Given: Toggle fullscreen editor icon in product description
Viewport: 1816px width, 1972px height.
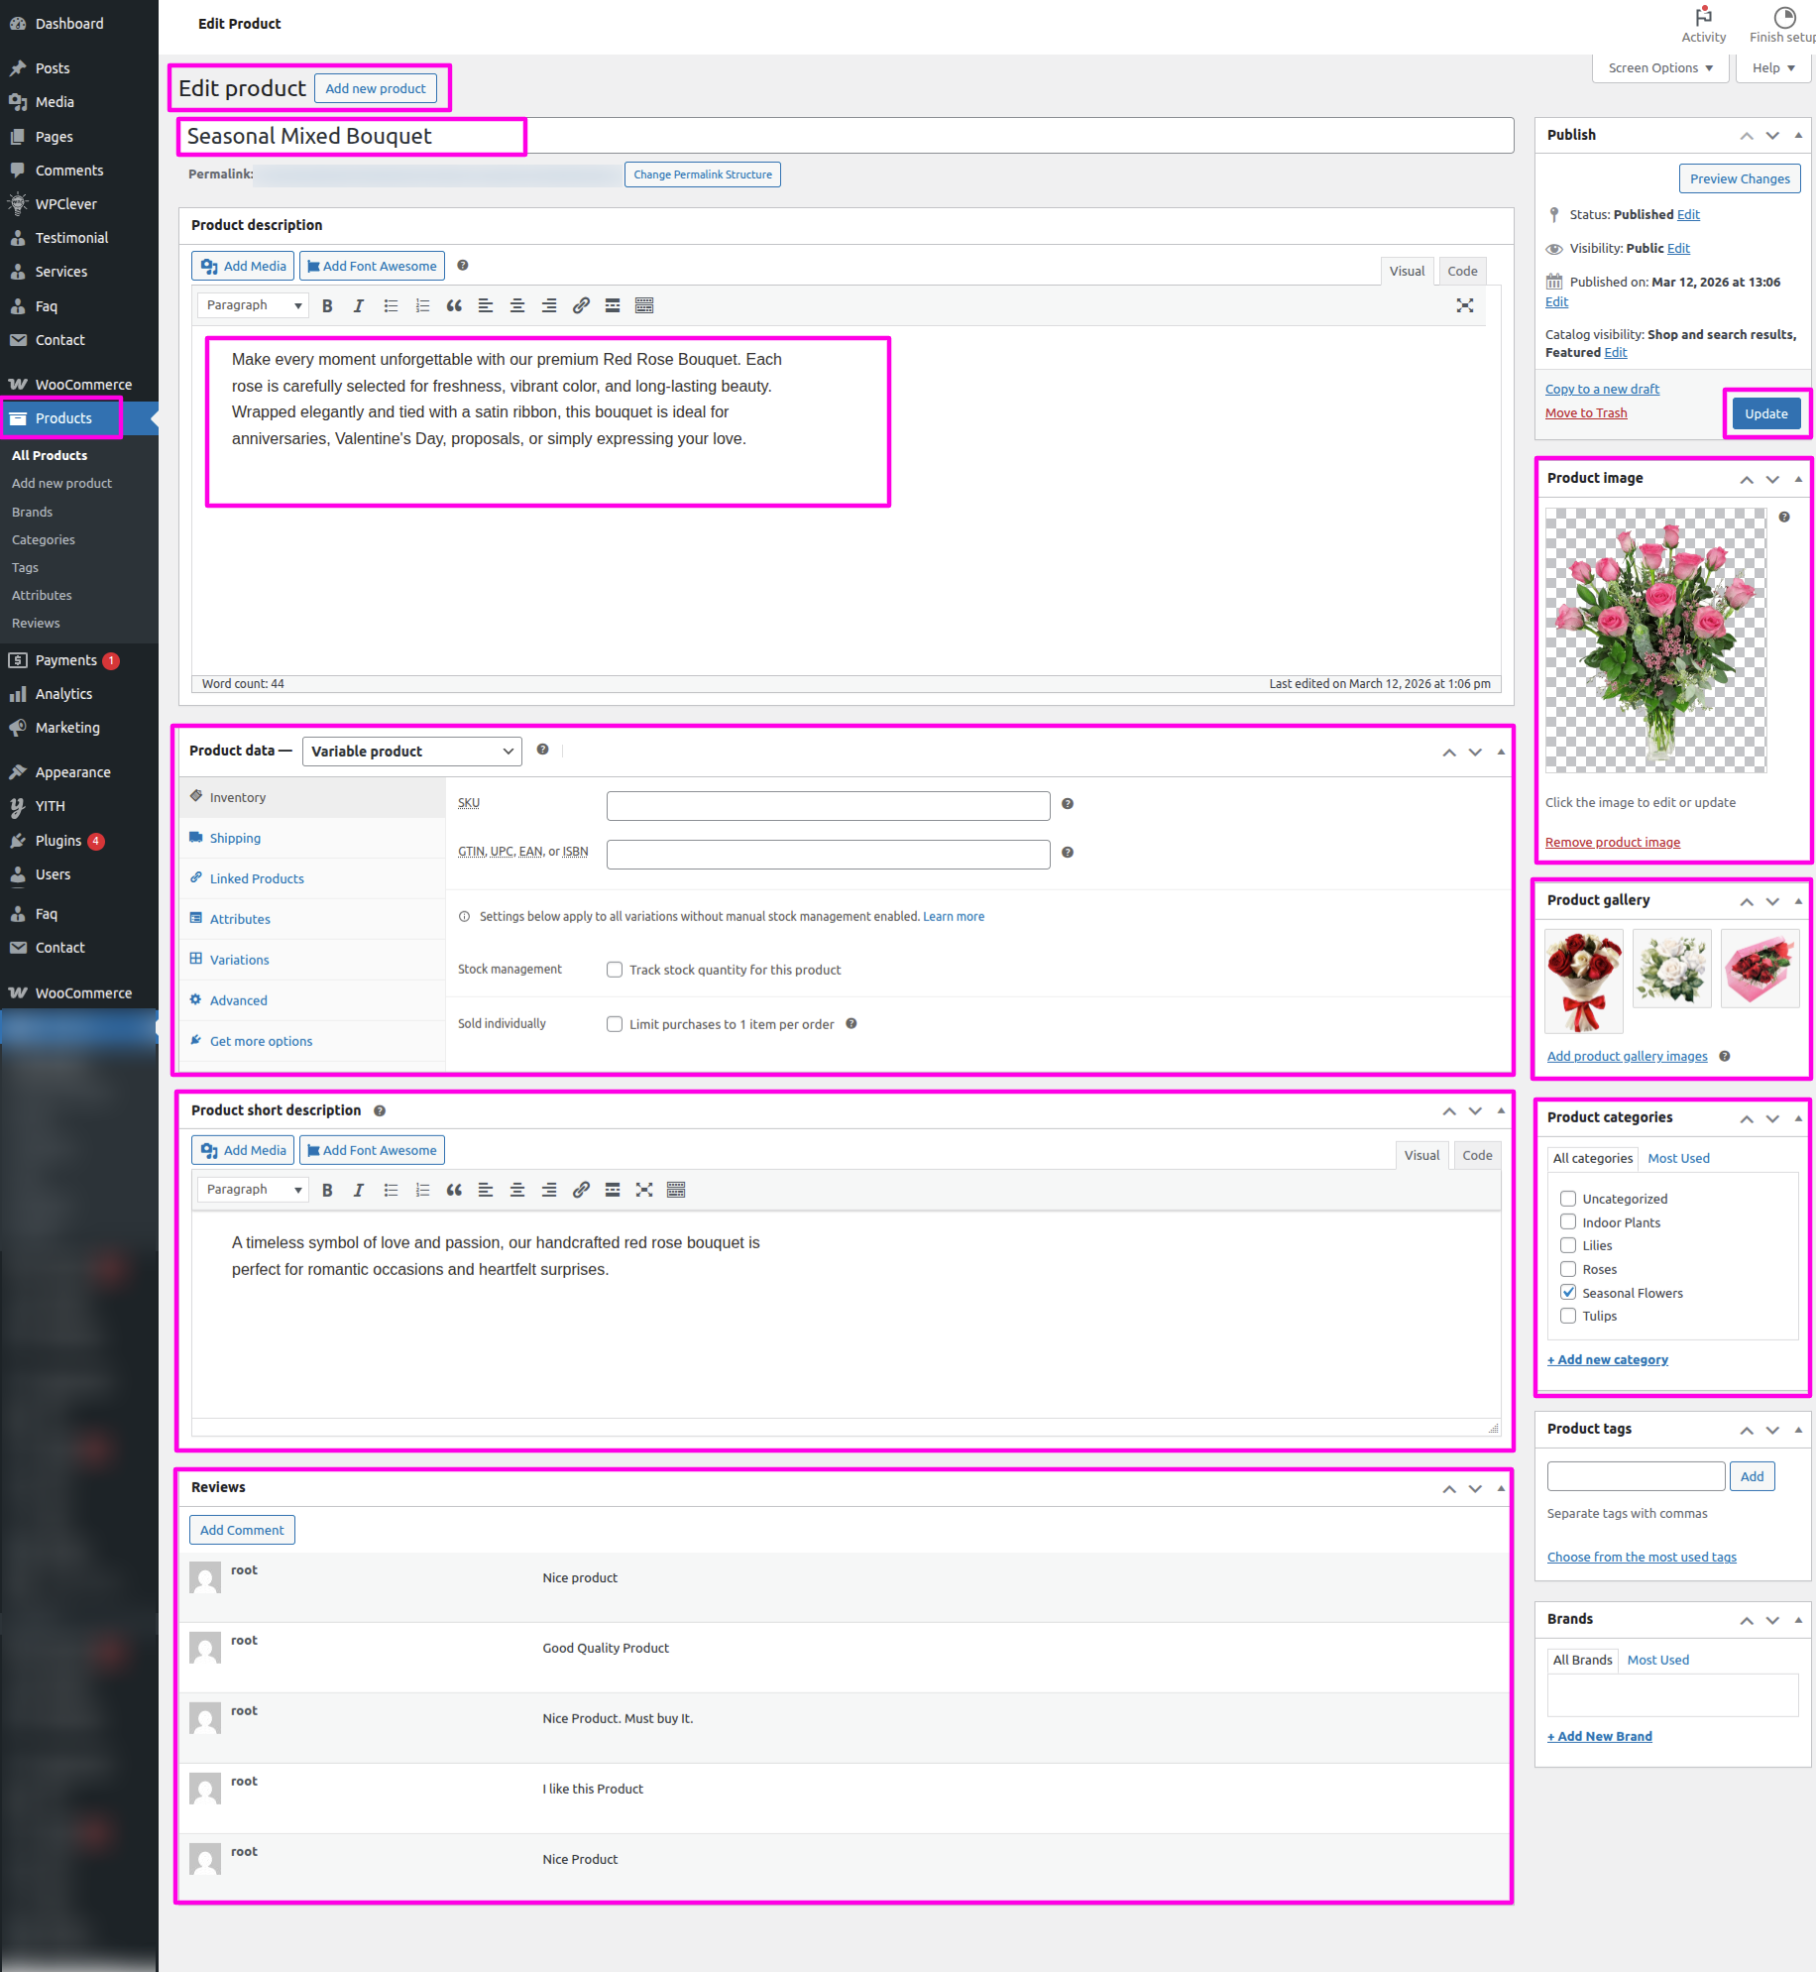Looking at the screenshot, I should (x=1464, y=305).
